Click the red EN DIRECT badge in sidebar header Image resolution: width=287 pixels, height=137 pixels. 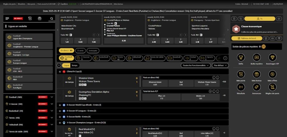point(18,18)
